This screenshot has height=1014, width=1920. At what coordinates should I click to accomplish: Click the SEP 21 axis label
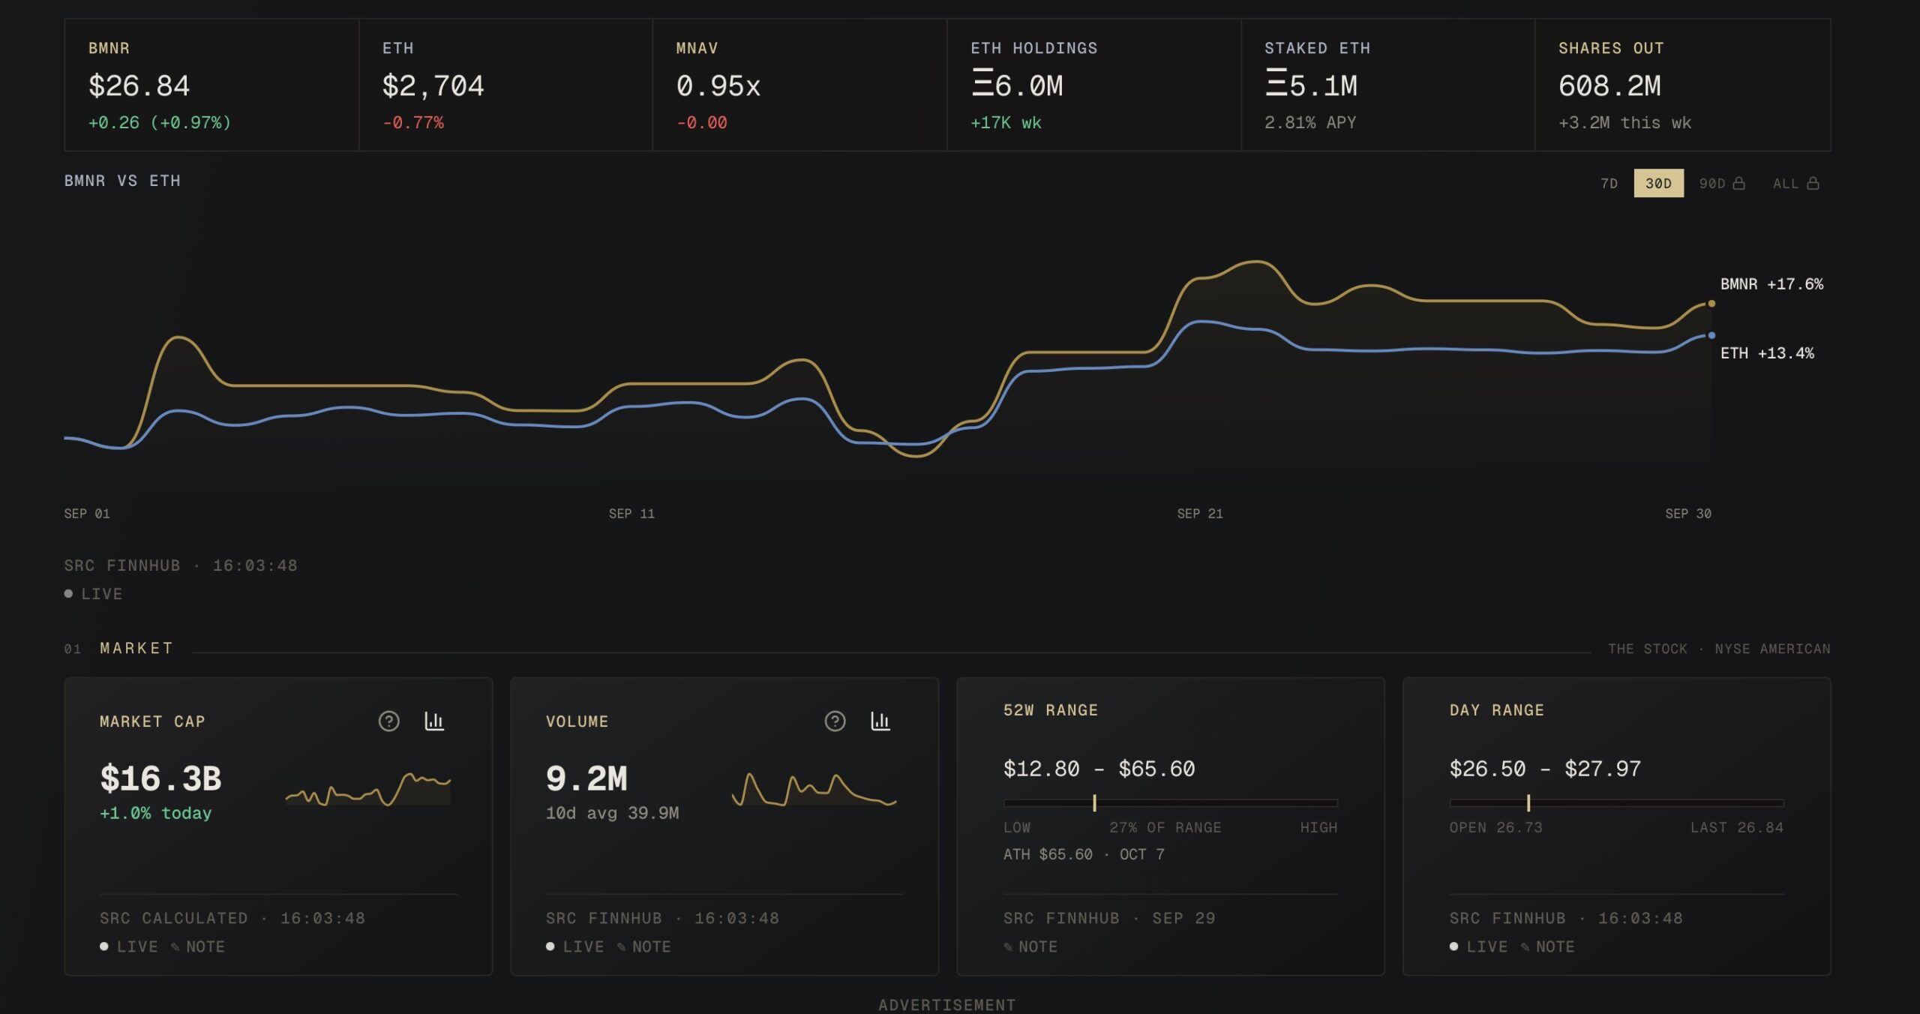click(1200, 514)
